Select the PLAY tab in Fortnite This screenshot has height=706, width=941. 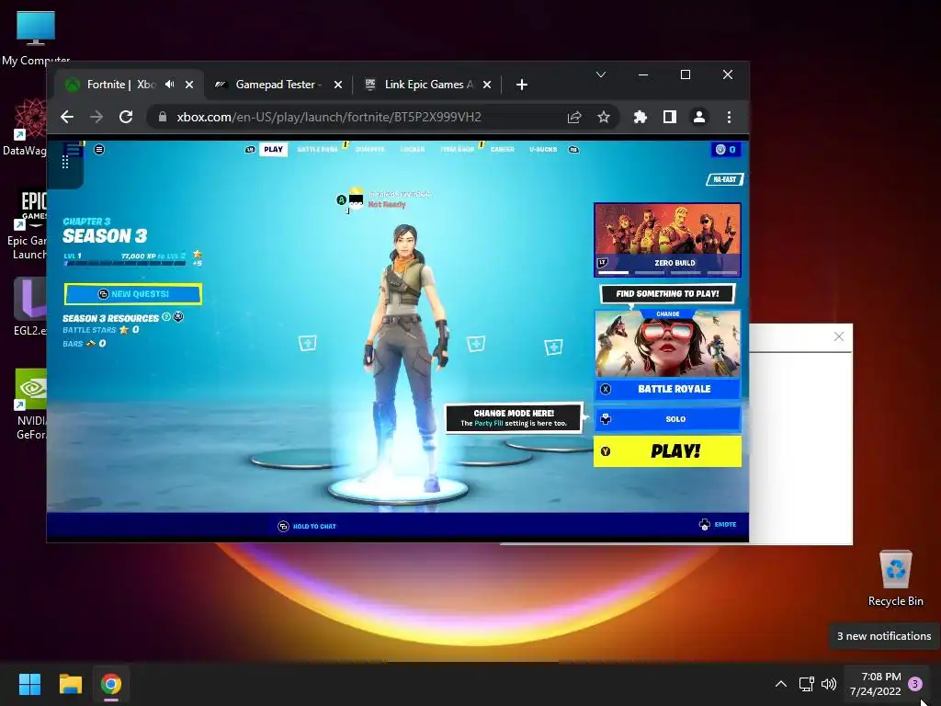[x=273, y=150]
